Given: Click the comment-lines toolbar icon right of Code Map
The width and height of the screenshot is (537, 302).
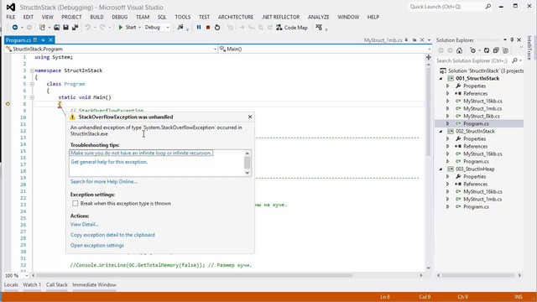Looking at the screenshot, I should [319, 28].
